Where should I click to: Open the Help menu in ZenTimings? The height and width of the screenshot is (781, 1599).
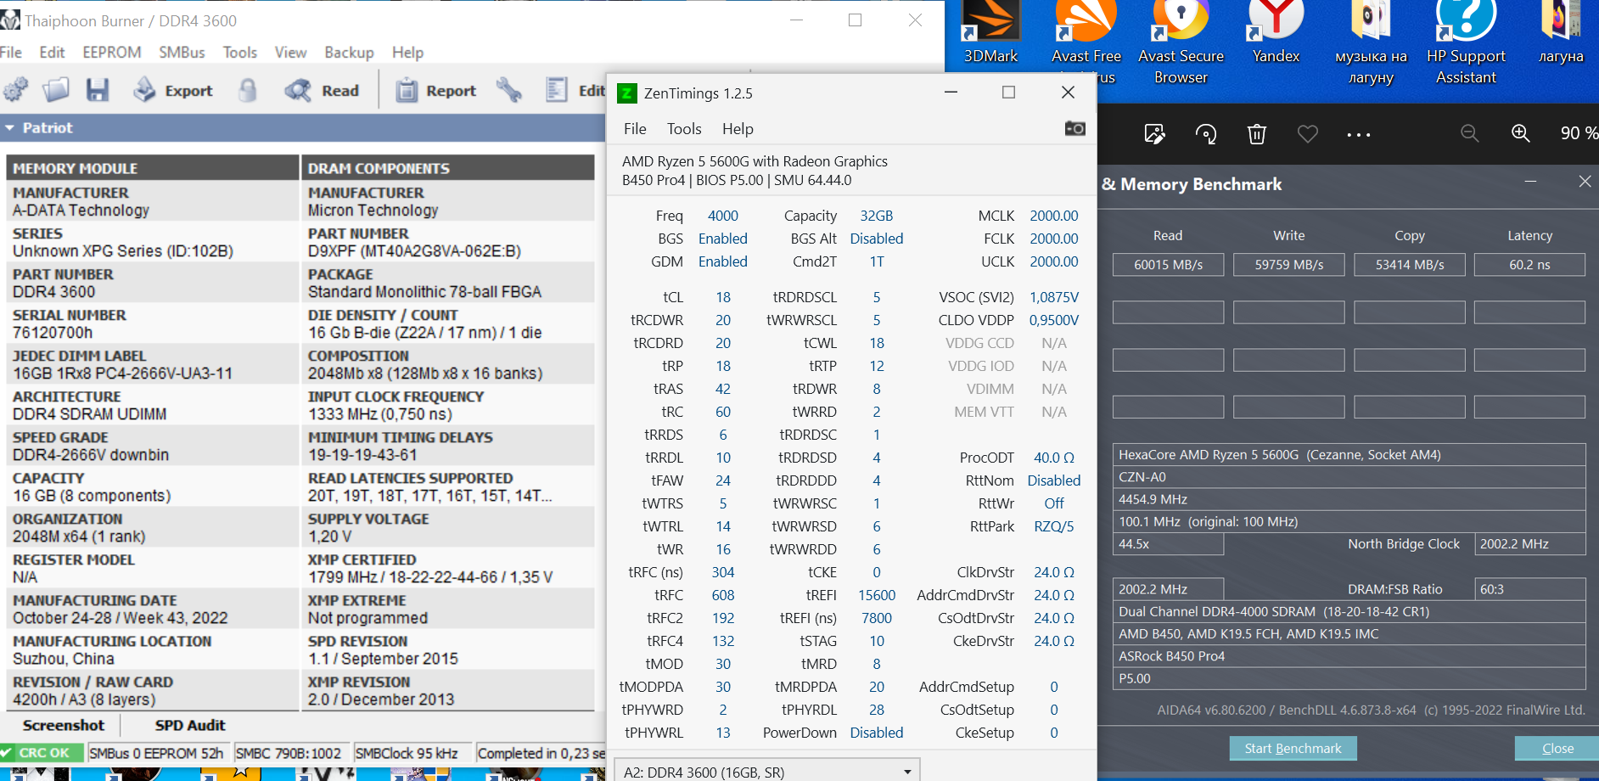click(x=738, y=129)
